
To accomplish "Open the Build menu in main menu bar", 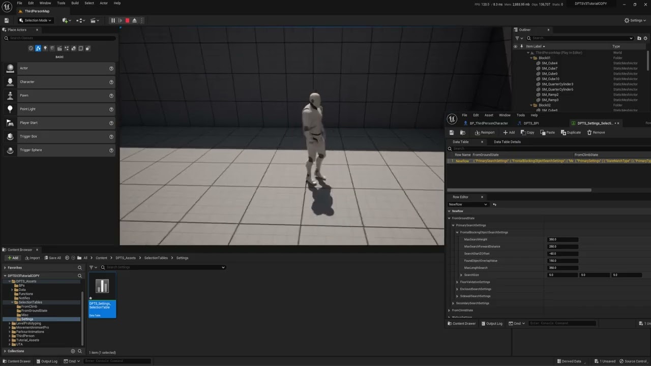I will (75, 3).
